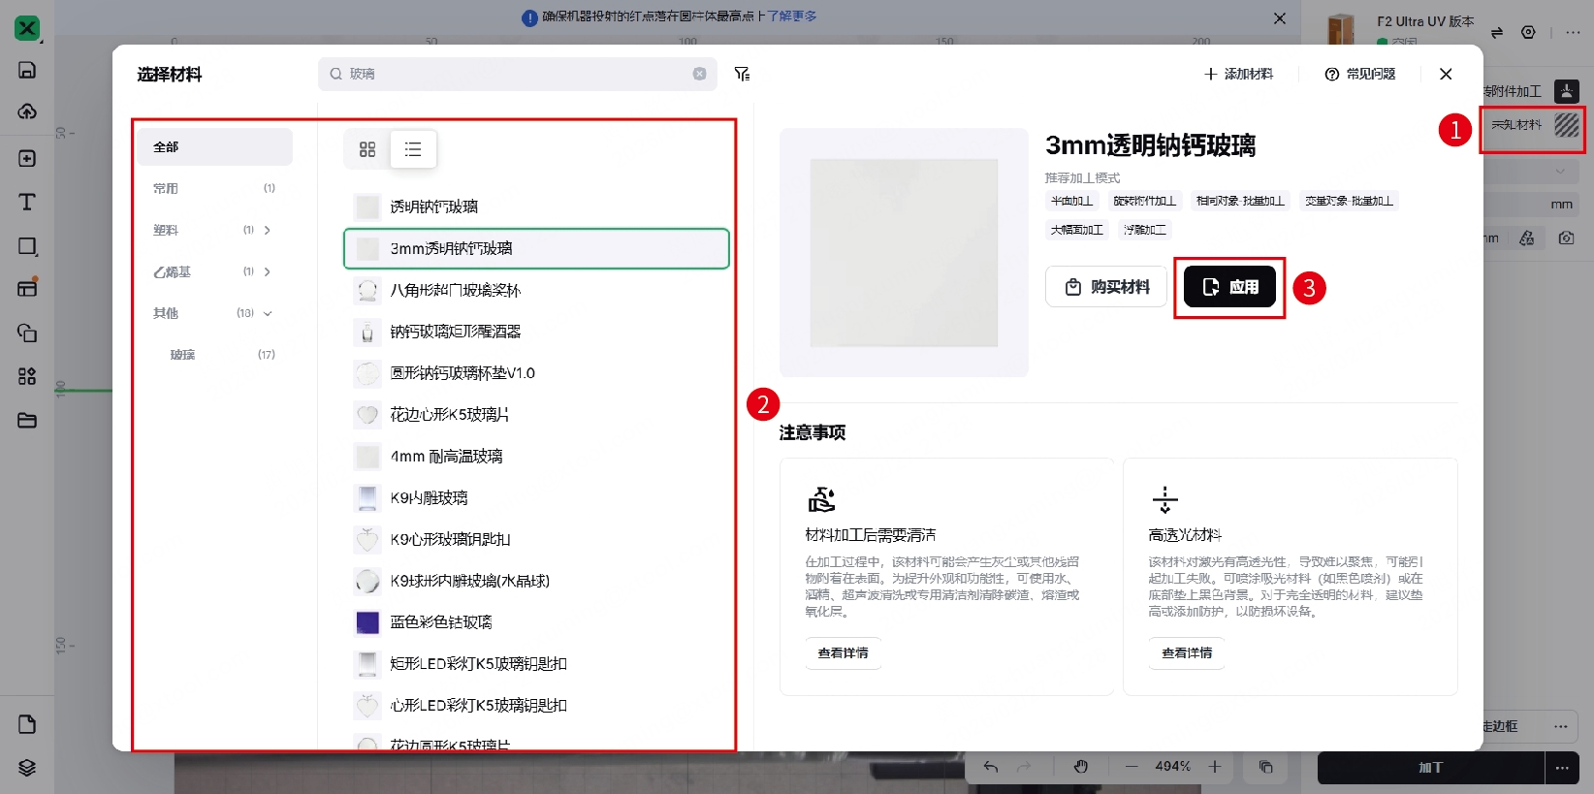Select the hand pan tool in the bottom toolbar
1594x794 pixels.
point(1081,766)
